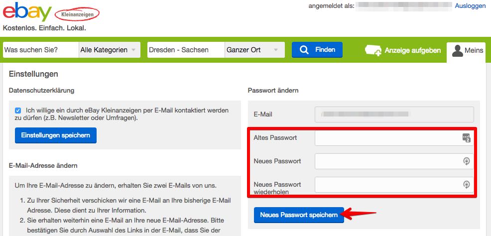Click the Anzeige aufgeben ad icon
The height and width of the screenshot is (236, 491).
pyautogui.click(x=373, y=50)
